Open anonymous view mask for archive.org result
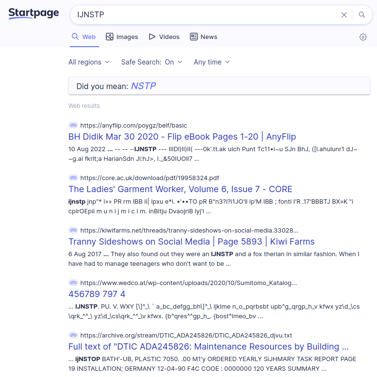This screenshot has height=377, width=377. coord(73,335)
